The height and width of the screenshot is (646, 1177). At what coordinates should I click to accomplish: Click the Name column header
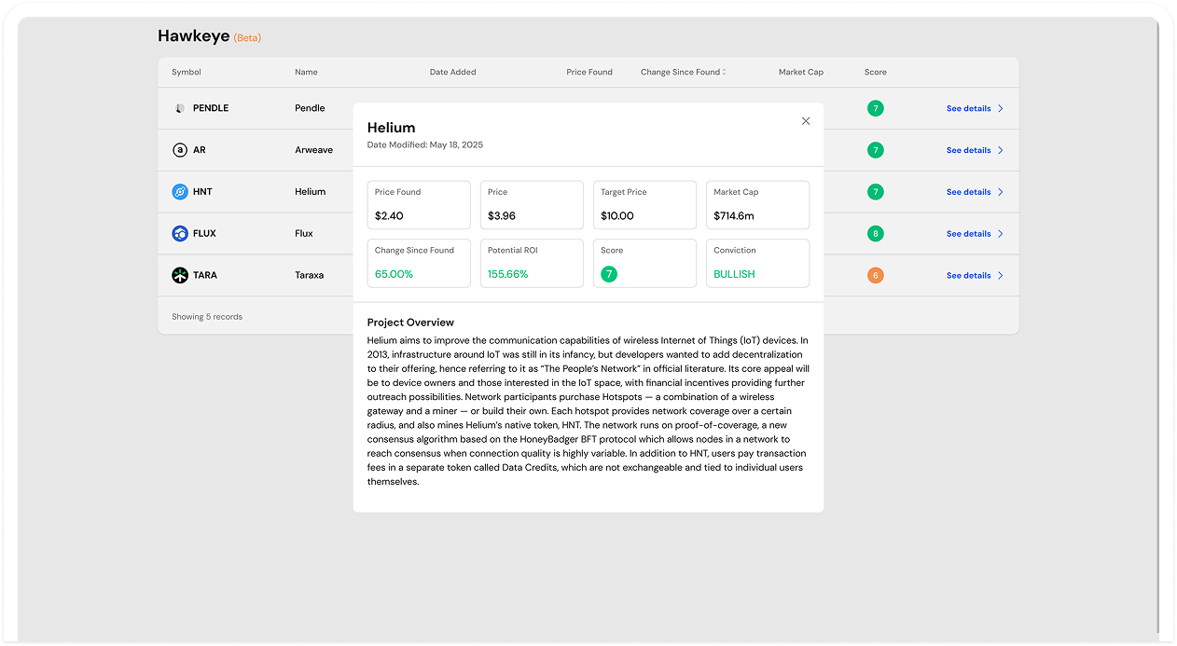coord(306,72)
